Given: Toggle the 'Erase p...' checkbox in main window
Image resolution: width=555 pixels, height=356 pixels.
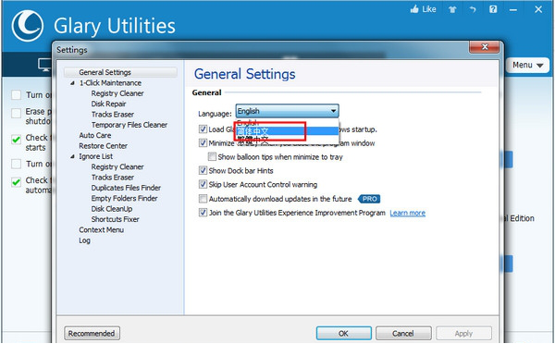Looking at the screenshot, I should coord(16,114).
